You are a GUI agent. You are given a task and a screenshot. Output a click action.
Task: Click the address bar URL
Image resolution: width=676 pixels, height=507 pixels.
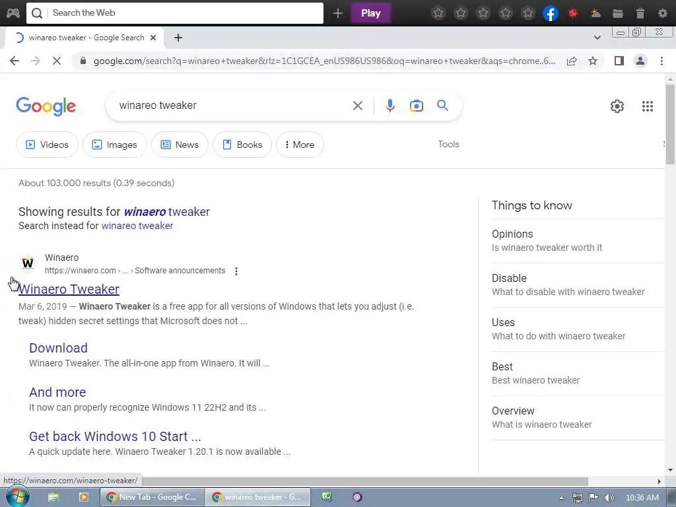point(324,61)
